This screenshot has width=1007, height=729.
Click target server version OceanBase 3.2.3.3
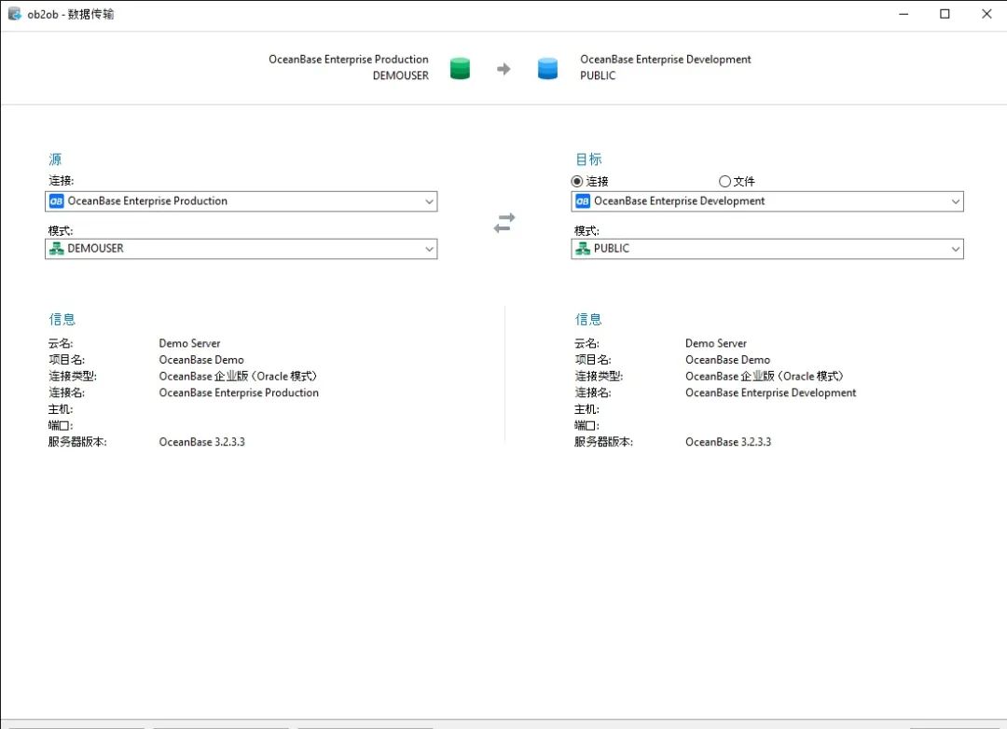point(728,442)
